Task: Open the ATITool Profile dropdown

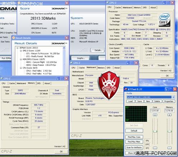Action: [x=173, y=97]
